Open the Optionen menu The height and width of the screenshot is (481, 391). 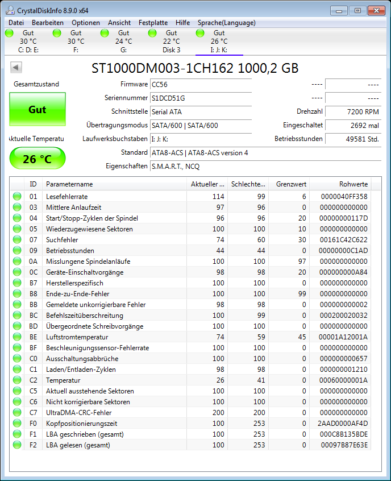(x=86, y=23)
